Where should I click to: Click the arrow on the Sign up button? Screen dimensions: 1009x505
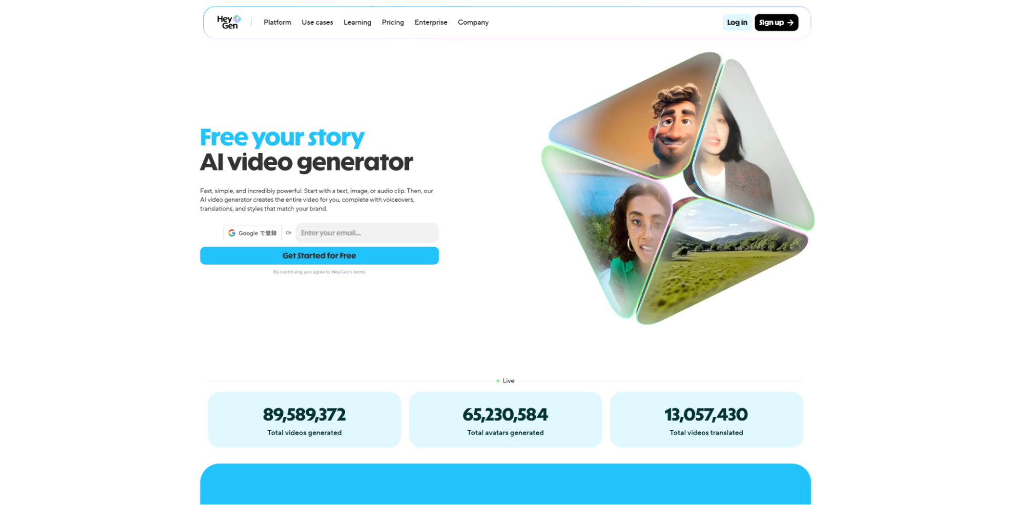point(790,23)
